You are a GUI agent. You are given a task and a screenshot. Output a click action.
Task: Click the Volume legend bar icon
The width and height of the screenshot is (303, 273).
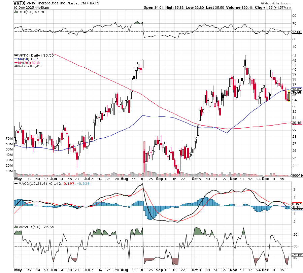(15, 66)
